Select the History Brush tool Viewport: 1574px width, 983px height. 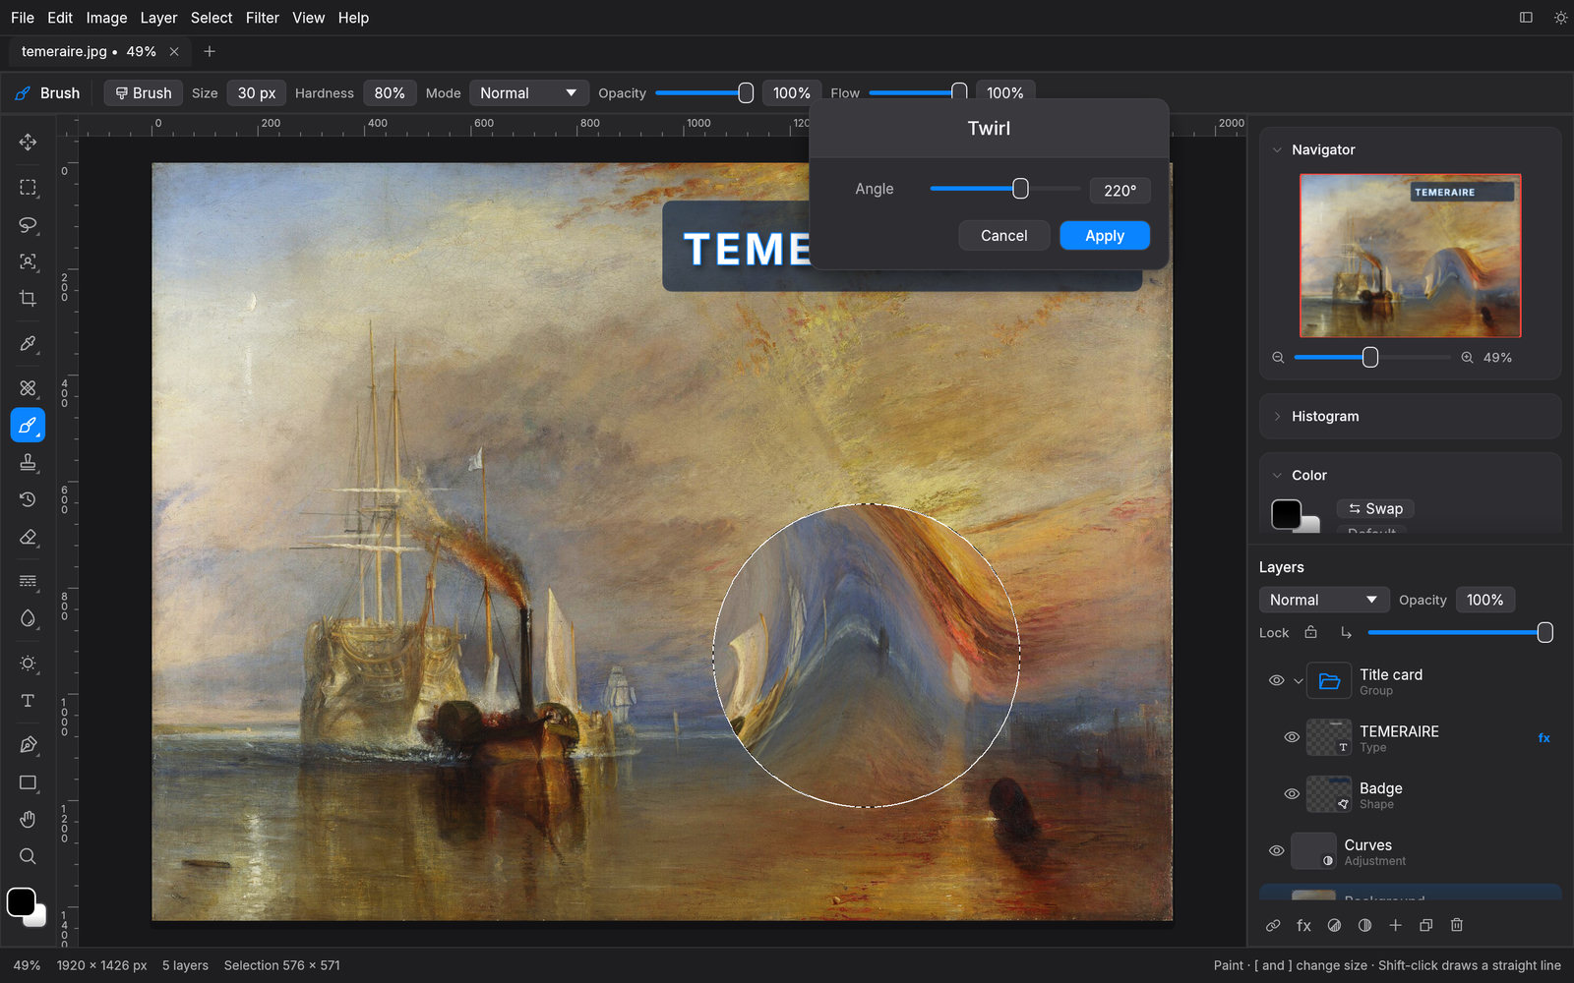coord(28,500)
